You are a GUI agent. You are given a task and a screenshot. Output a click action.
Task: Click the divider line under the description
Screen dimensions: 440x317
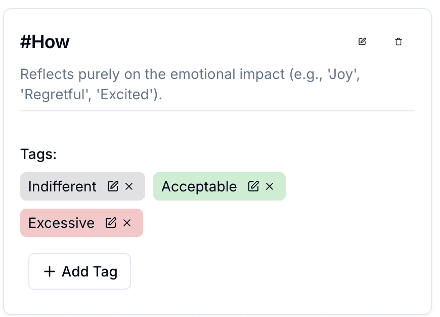pyautogui.click(x=217, y=109)
